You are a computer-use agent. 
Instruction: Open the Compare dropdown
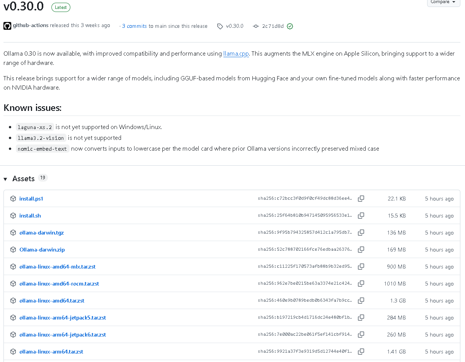[443, 2]
